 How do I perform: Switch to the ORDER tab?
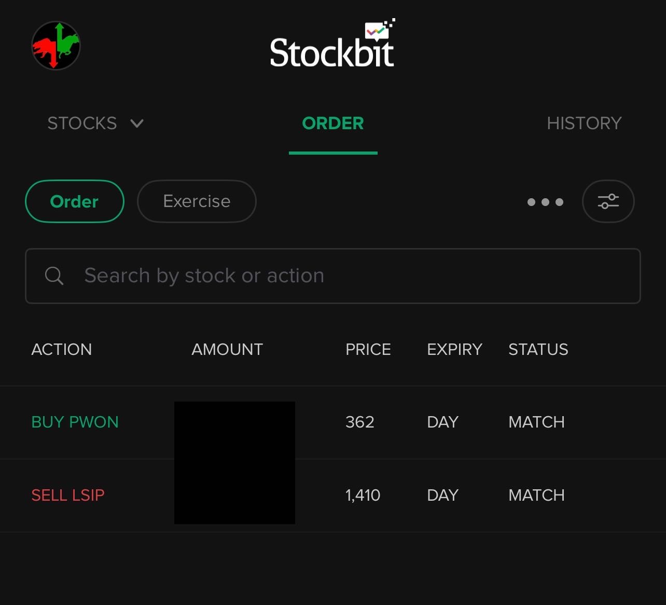(x=333, y=123)
